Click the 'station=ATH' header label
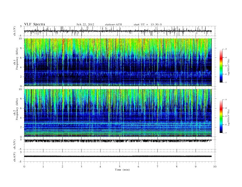Image resolution: width=242 pixels, height=187 pixels. click(x=113, y=24)
